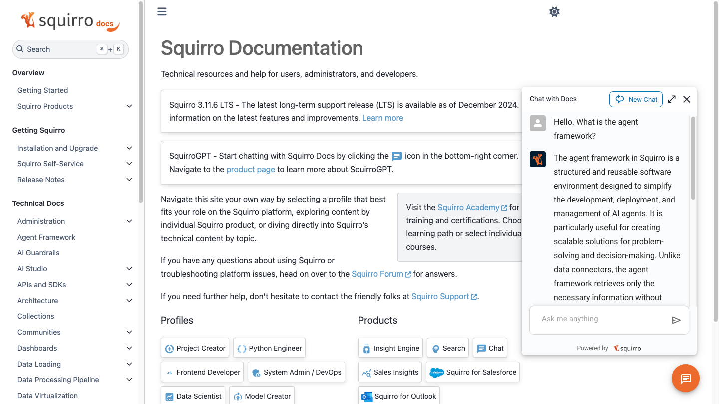Toggle the hamburger sidebar menu icon
Screen dimensions: 719x404
point(162,11)
